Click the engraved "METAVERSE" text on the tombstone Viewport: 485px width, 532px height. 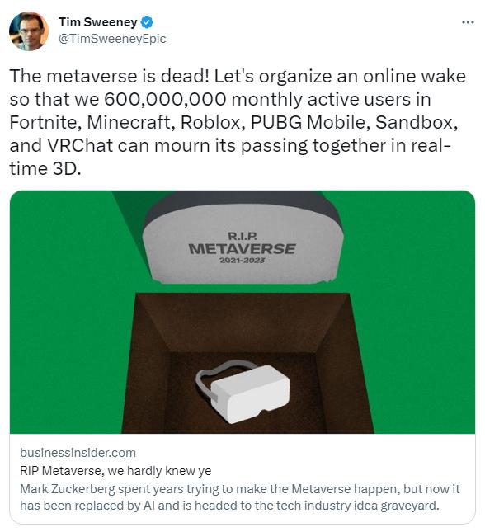click(x=242, y=249)
